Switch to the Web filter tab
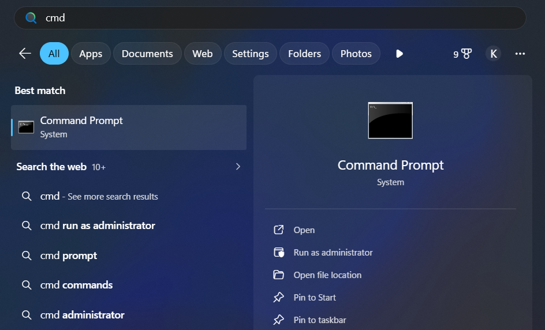Viewport: 545px width, 330px height. pos(203,54)
